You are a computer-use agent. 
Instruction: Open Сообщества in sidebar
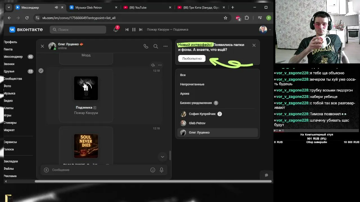pyautogui.click(x=13, y=79)
